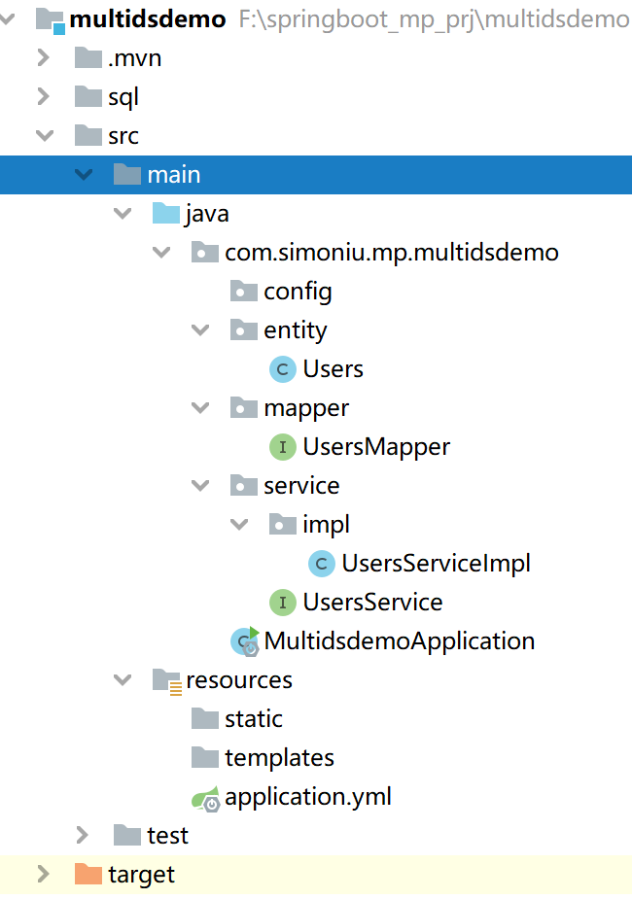Select the static folder
This screenshot has width=632, height=899.
(253, 719)
